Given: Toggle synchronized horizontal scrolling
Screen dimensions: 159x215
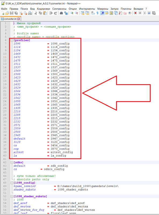Looking at the screenshot, I should click(x=87, y=13).
